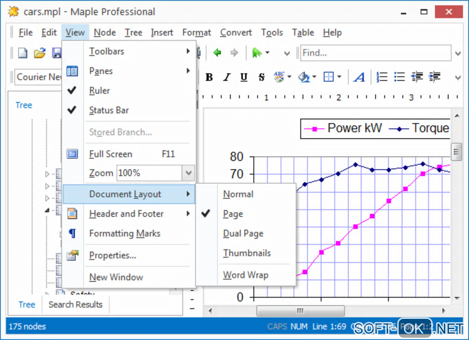Choose New Window menu entry
The width and height of the screenshot is (469, 340).
point(129,277)
